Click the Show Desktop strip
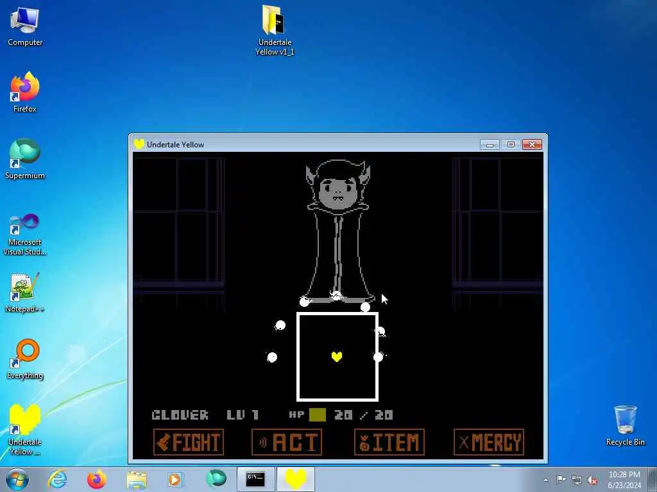Image resolution: width=657 pixels, height=492 pixels. coord(653,479)
